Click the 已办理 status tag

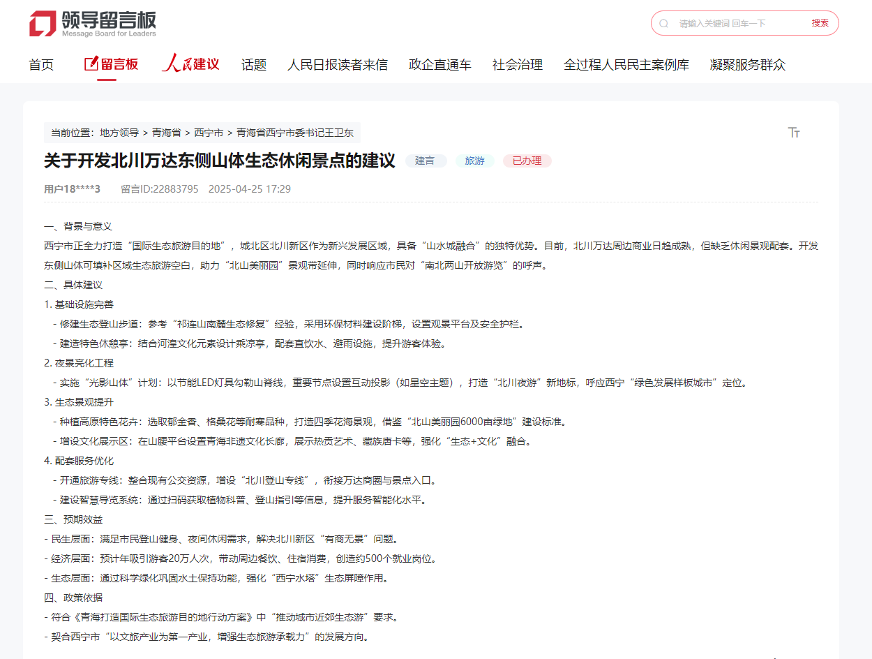pyautogui.click(x=527, y=161)
